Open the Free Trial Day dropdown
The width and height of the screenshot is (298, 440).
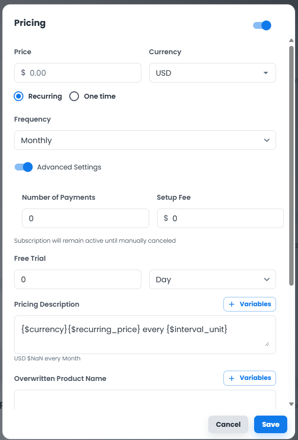click(x=212, y=279)
